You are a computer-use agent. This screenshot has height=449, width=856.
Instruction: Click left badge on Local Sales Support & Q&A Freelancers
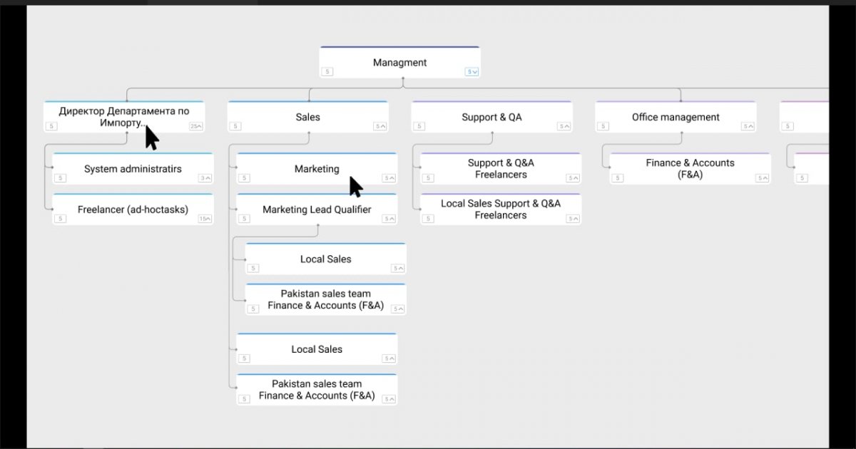pos(429,219)
